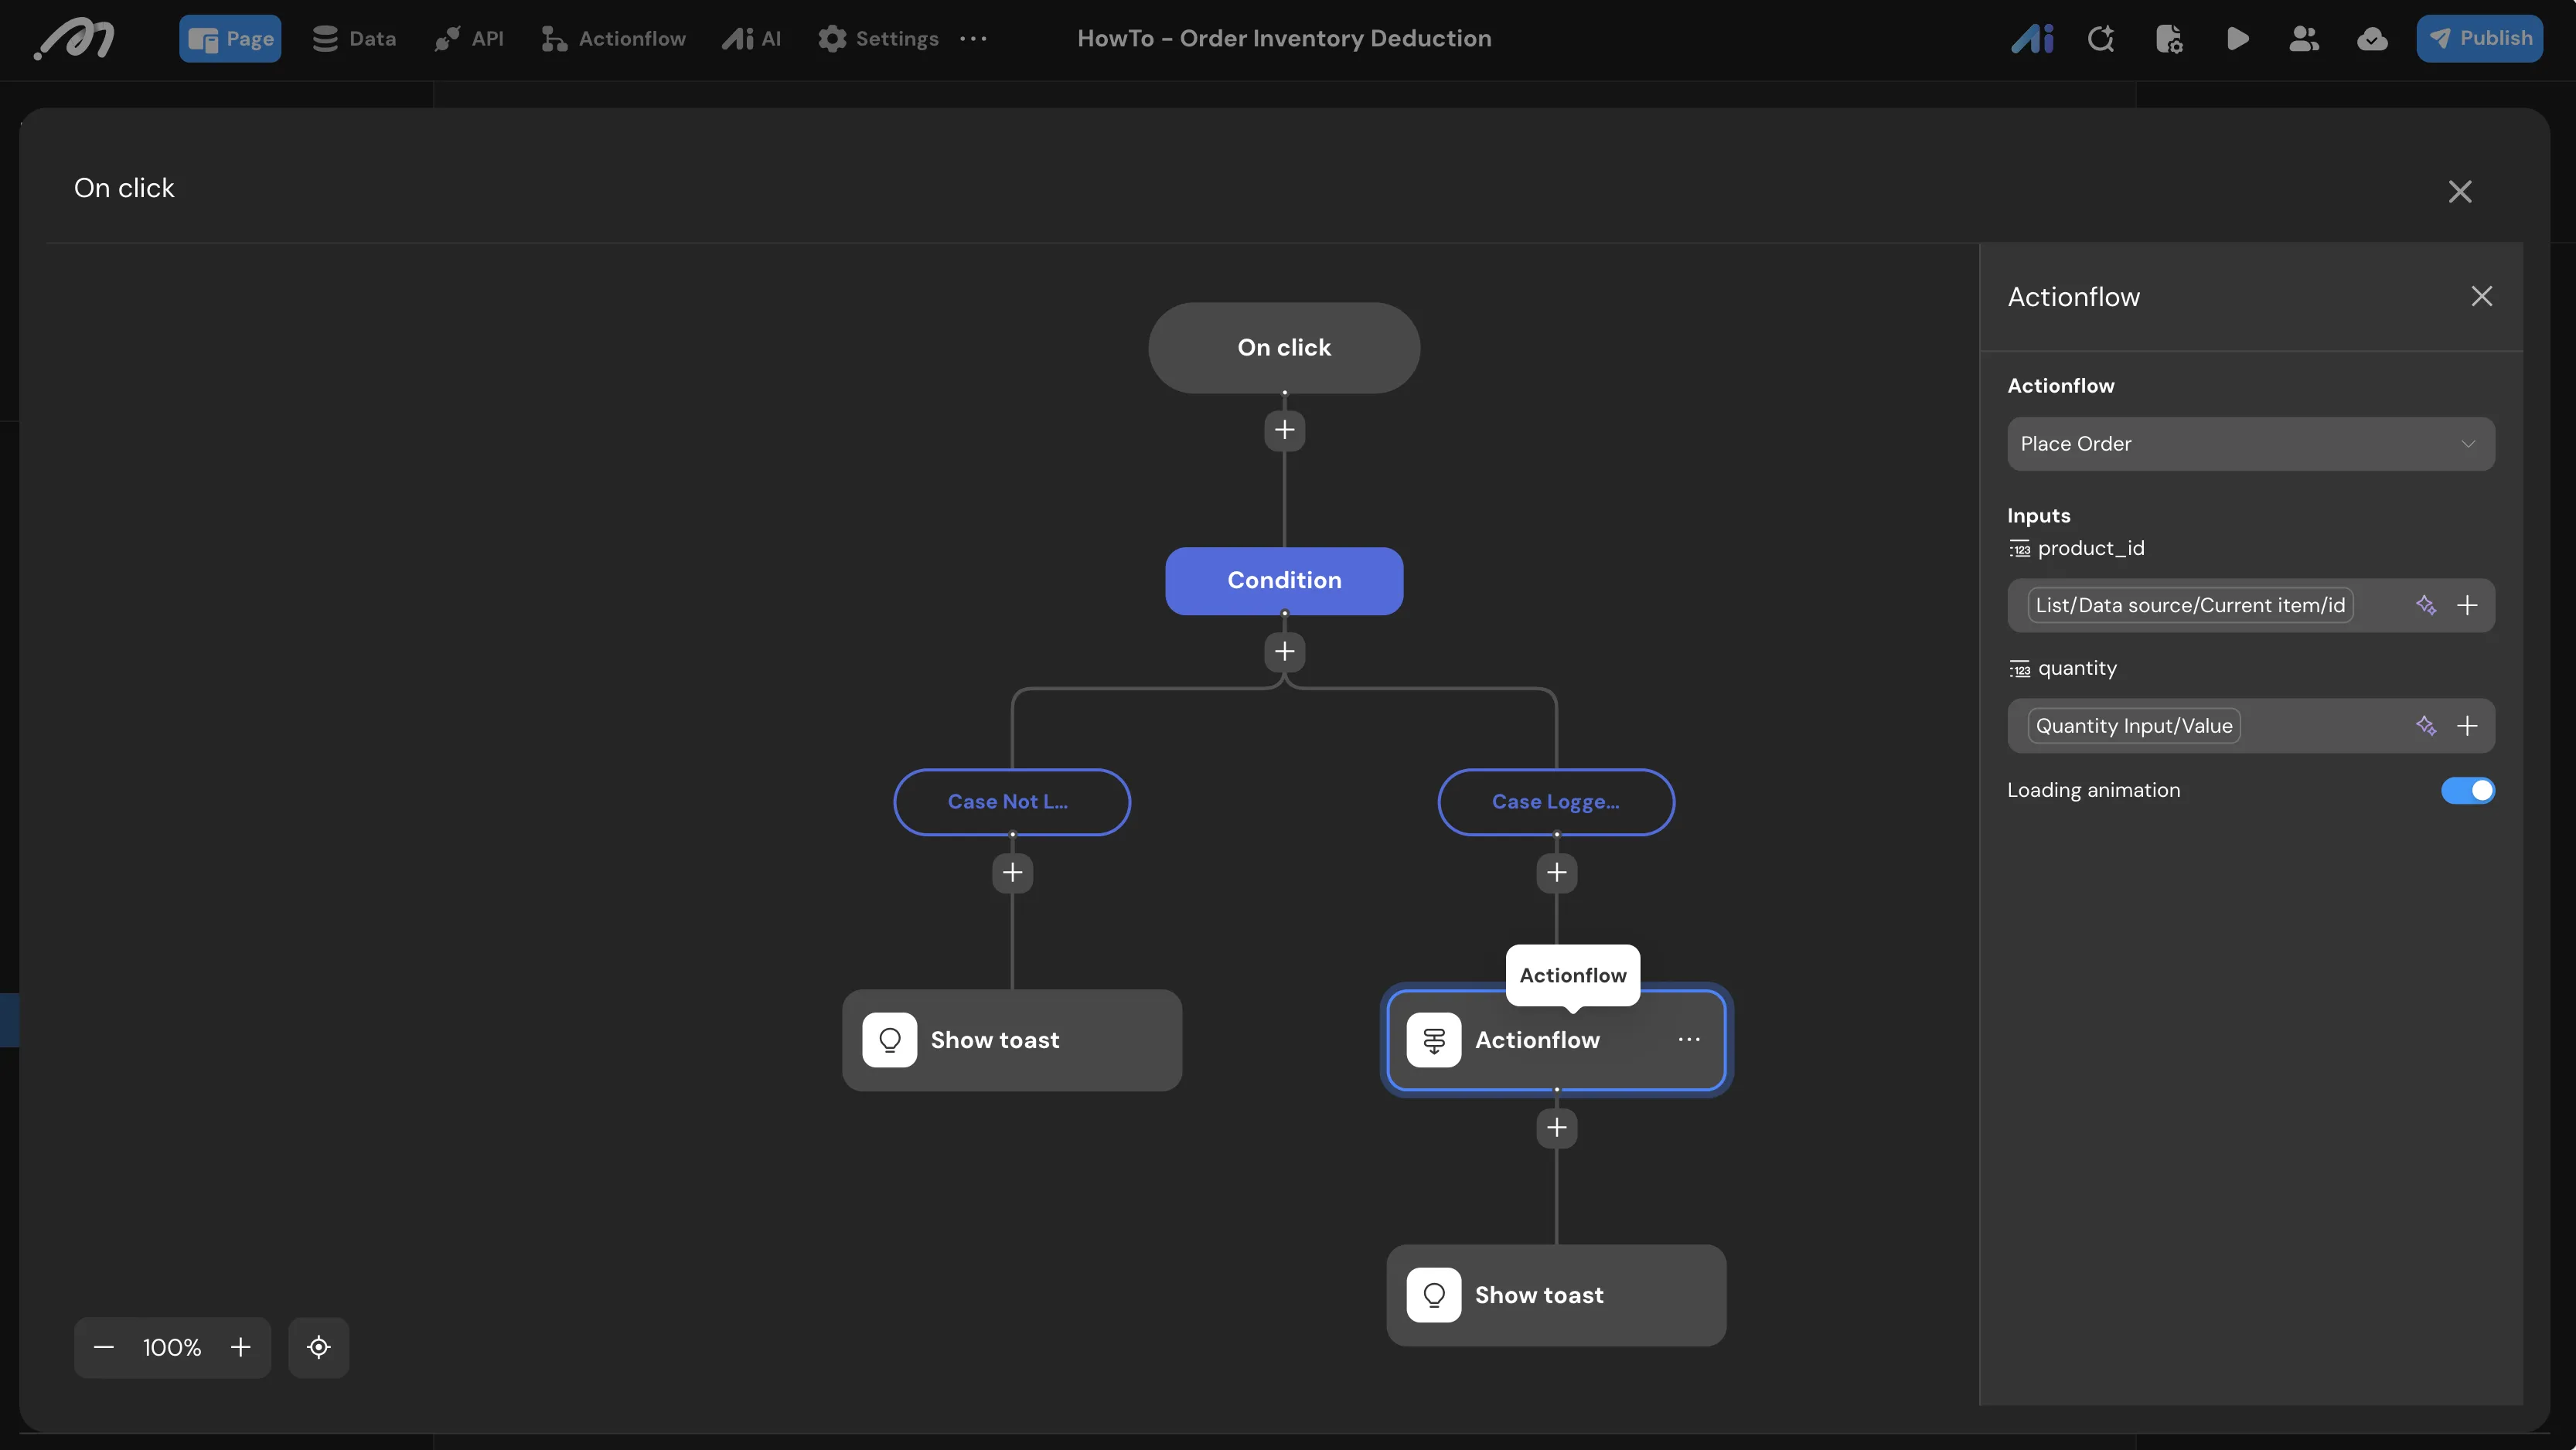Select the Case Logge... branch node

click(x=1556, y=802)
